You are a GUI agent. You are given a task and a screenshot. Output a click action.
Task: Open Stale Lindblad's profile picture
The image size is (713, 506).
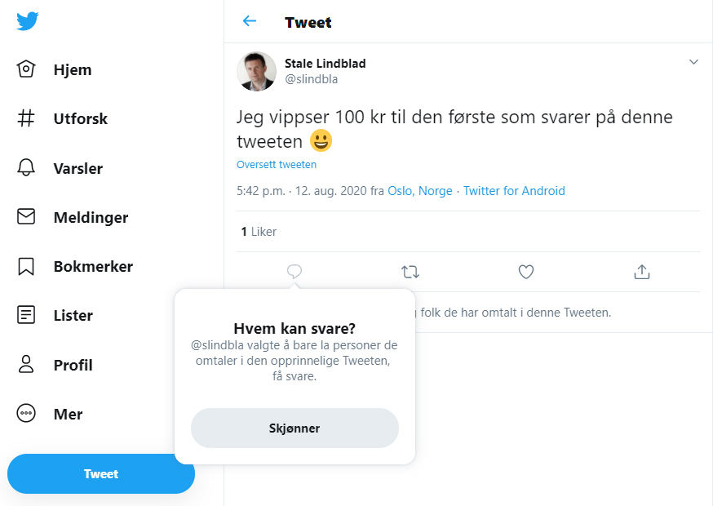[x=256, y=72]
